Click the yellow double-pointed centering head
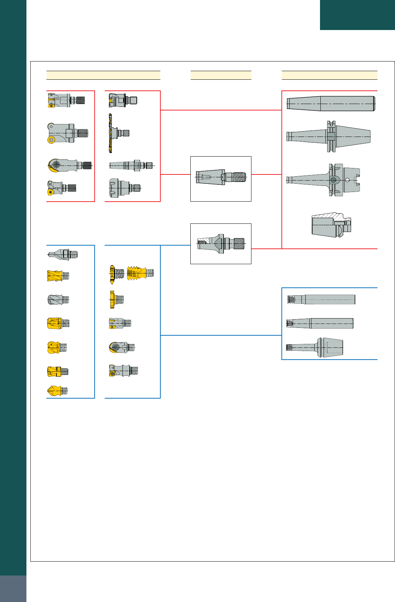The height and width of the screenshot is (602, 395). [x=116, y=275]
